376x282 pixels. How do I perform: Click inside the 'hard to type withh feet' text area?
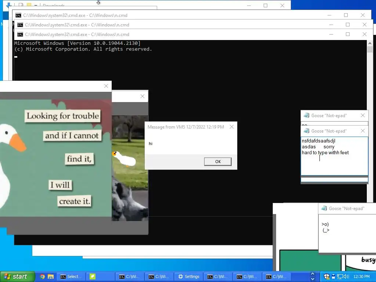(x=334, y=156)
